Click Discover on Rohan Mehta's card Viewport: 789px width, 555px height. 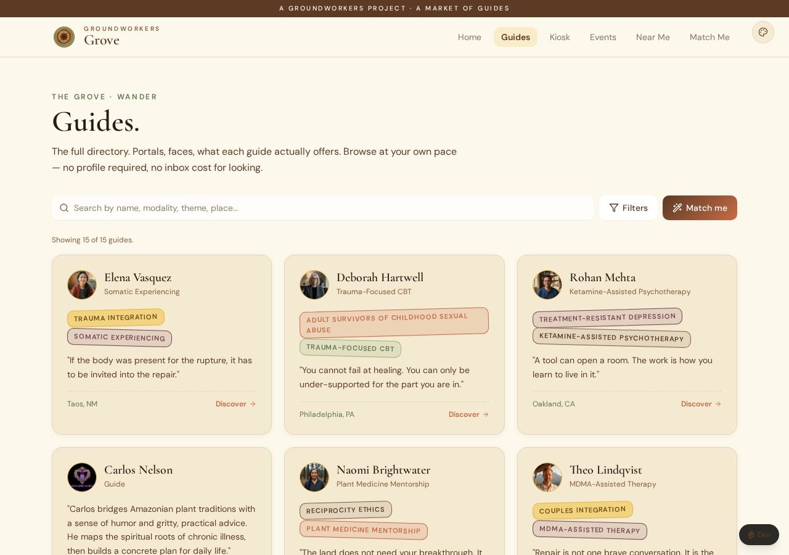701,404
